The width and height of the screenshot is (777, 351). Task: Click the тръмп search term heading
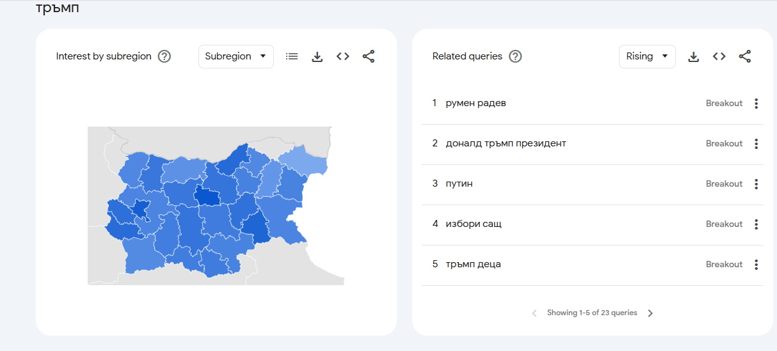point(58,8)
